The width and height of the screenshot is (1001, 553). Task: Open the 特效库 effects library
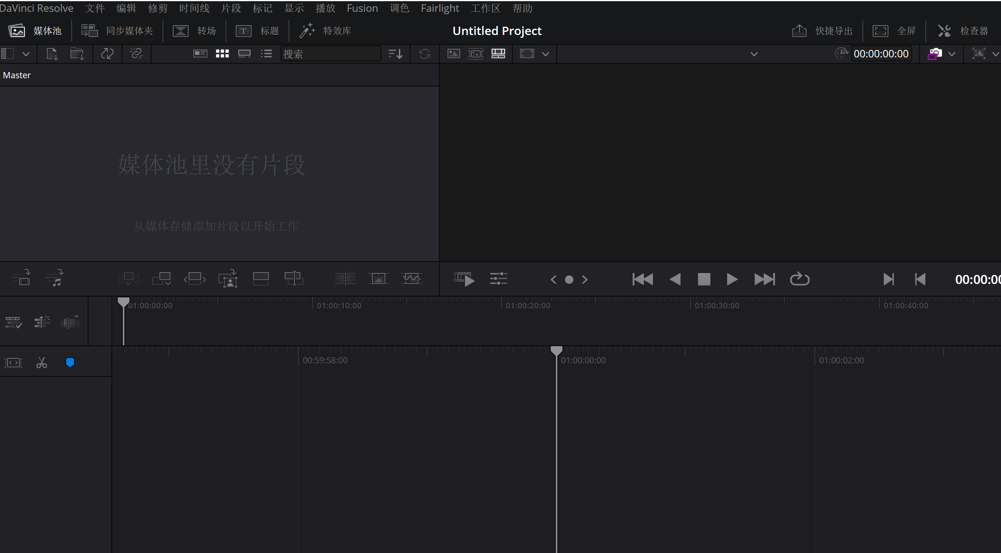point(326,31)
